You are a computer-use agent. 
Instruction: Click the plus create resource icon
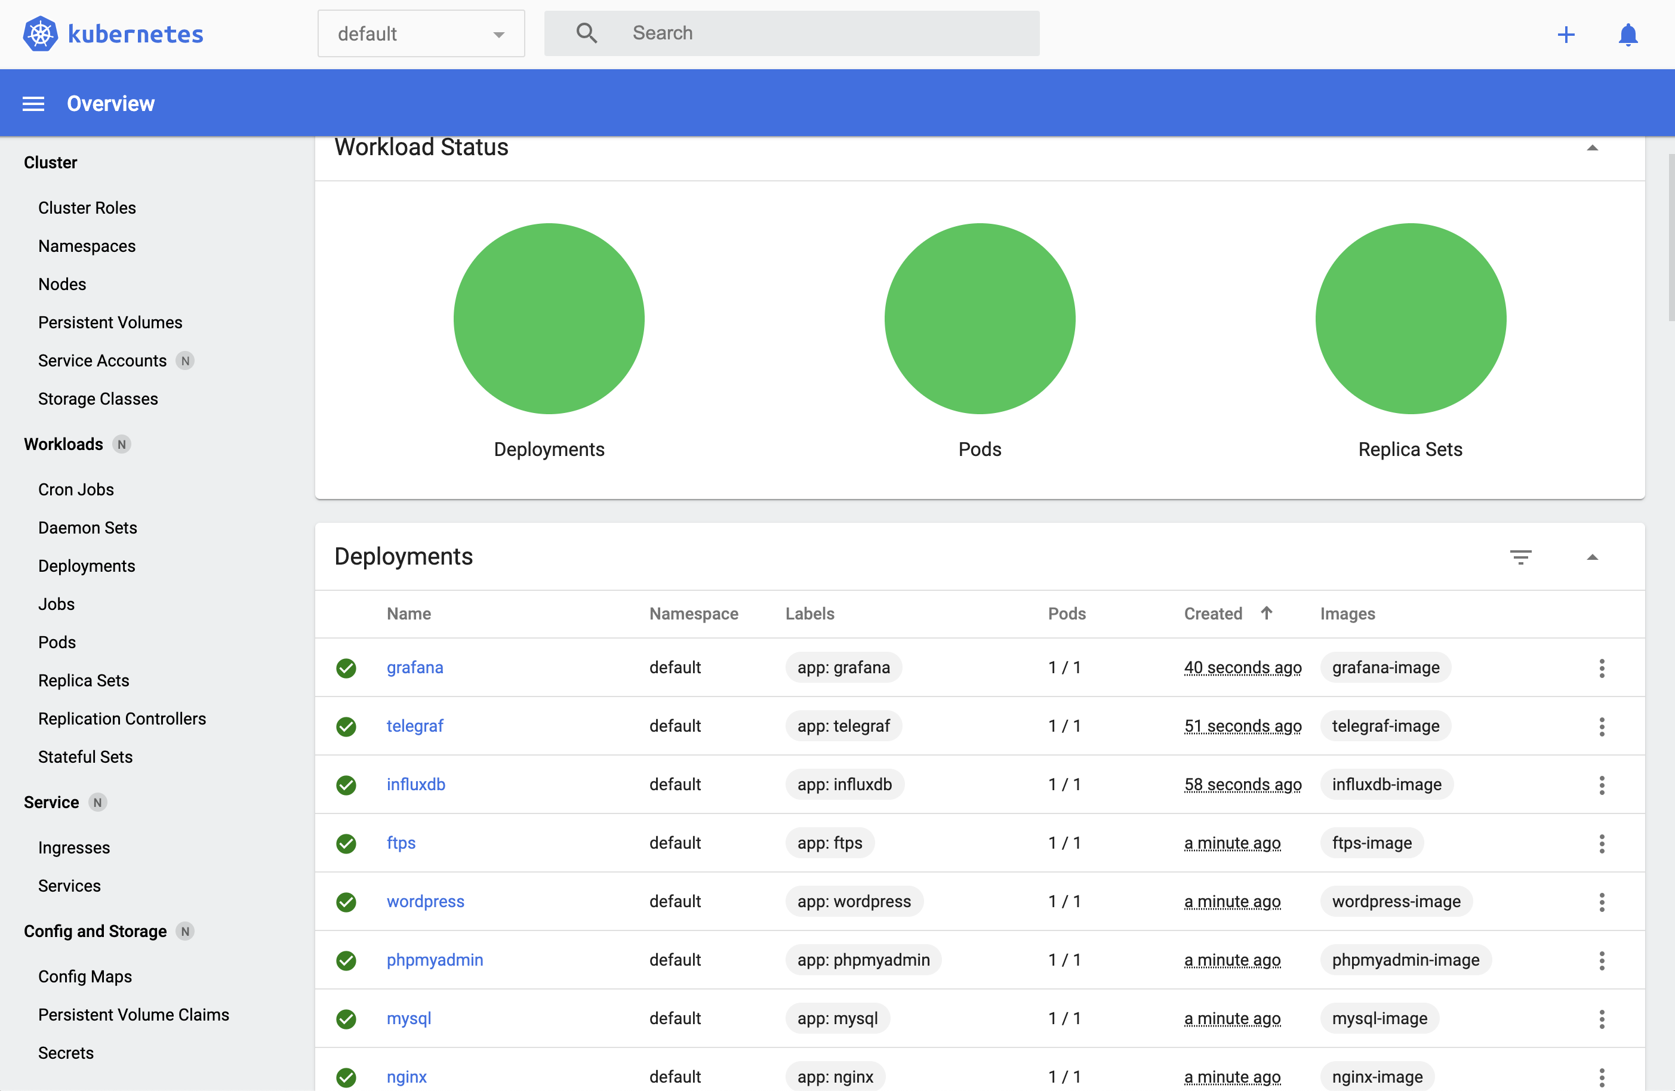pos(1566,35)
